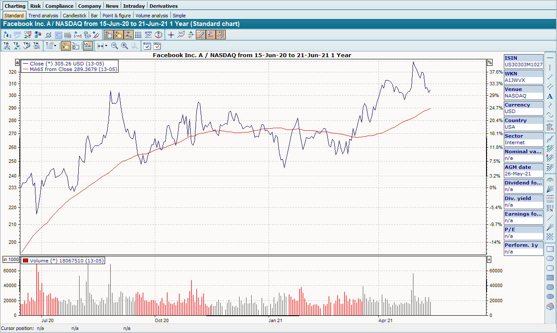Toggle the '%' percent axis button

click(490, 62)
